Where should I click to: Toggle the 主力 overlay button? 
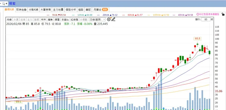click(x=30, y=20)
